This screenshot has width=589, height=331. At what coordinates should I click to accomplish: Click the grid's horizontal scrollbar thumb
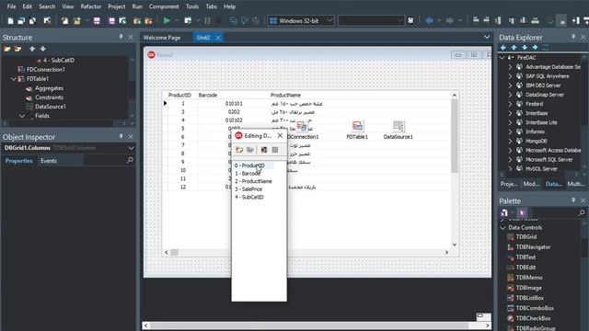click(x=174, y=252)
